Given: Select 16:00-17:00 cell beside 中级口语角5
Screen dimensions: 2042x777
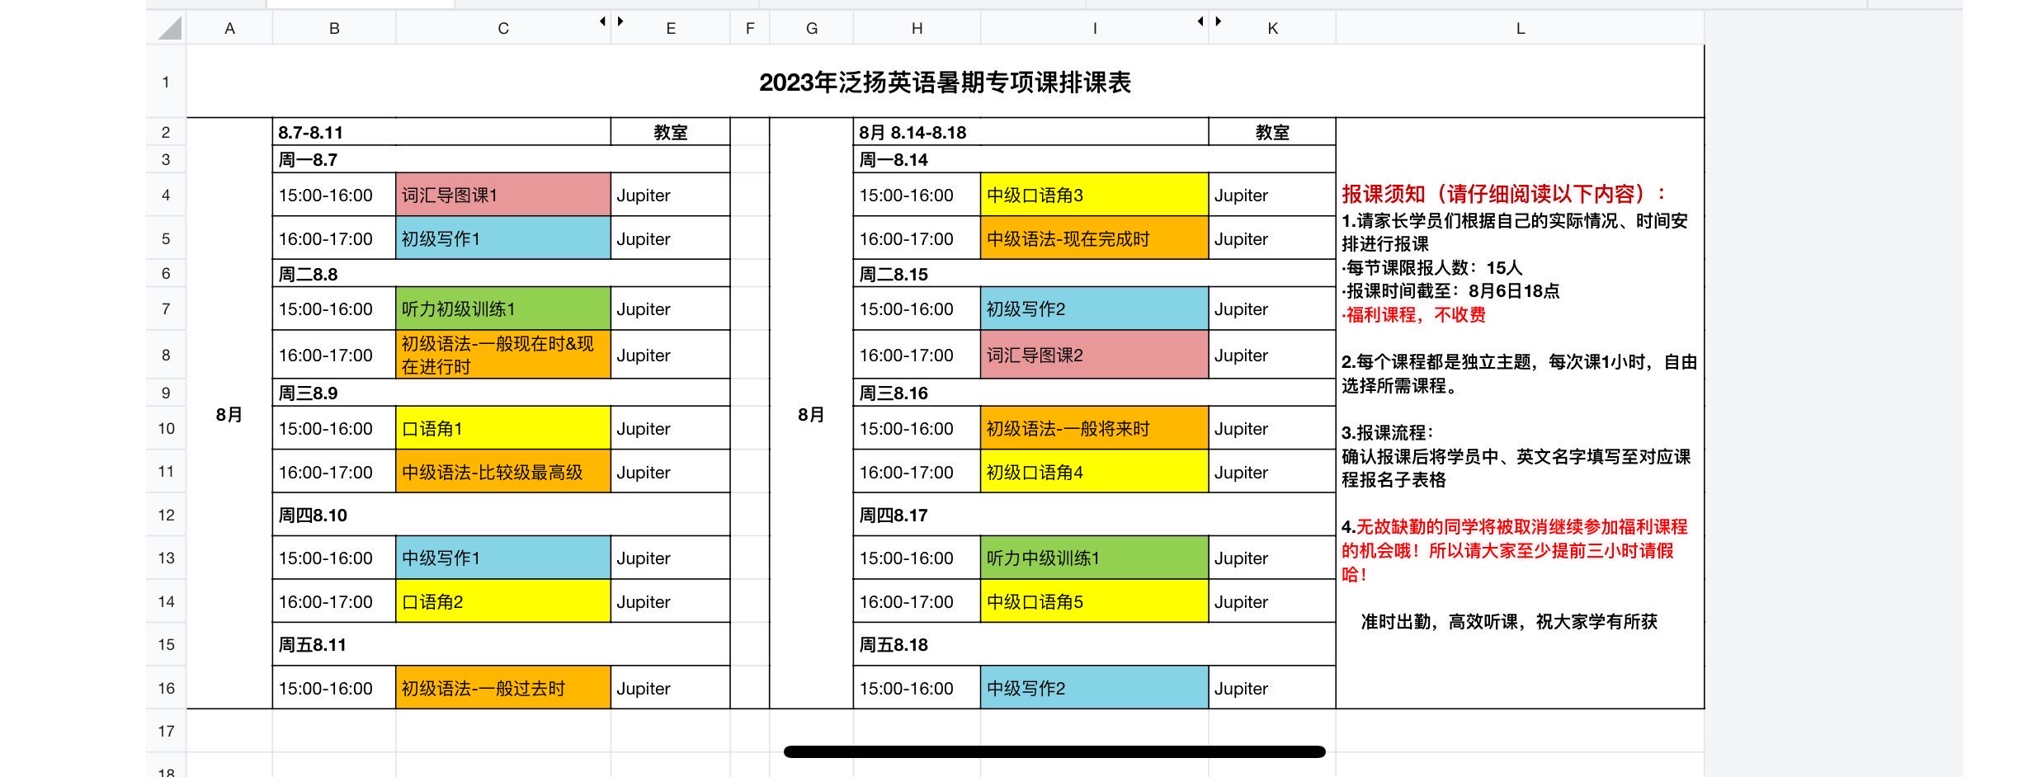Looking at the screenshot, I should pos(917,601).
